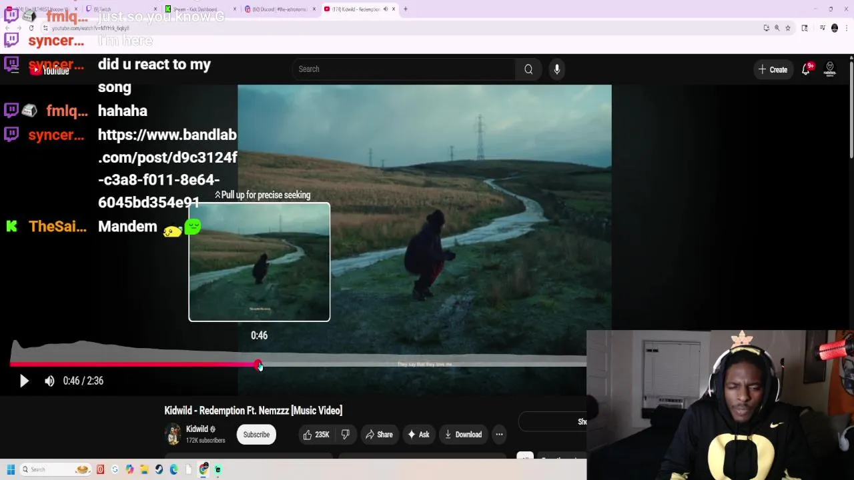Open Microsoft Edge from the taskbar
This screenshot has height=480, width=854.
[x=173, y=469]
